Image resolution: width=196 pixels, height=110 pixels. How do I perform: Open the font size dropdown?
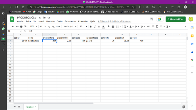(84, 26)
